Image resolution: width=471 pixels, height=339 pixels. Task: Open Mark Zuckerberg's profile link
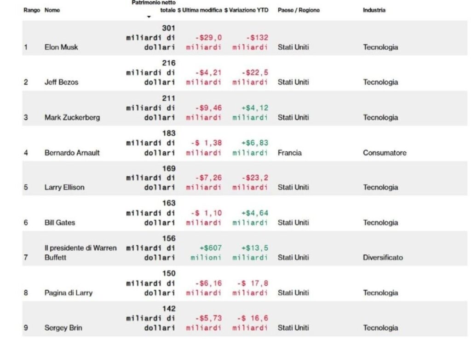(x=72, y=117)
